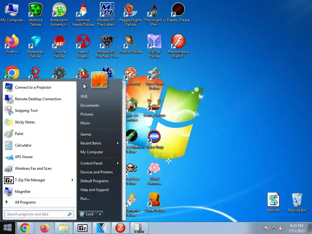This screenshot has height=234, width=312.
Task: Launch Remote Desktop Connection from Start menu
Action: (x=40, y=99)
